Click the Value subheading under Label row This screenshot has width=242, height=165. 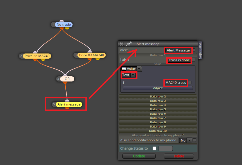(x=158, y=64)
